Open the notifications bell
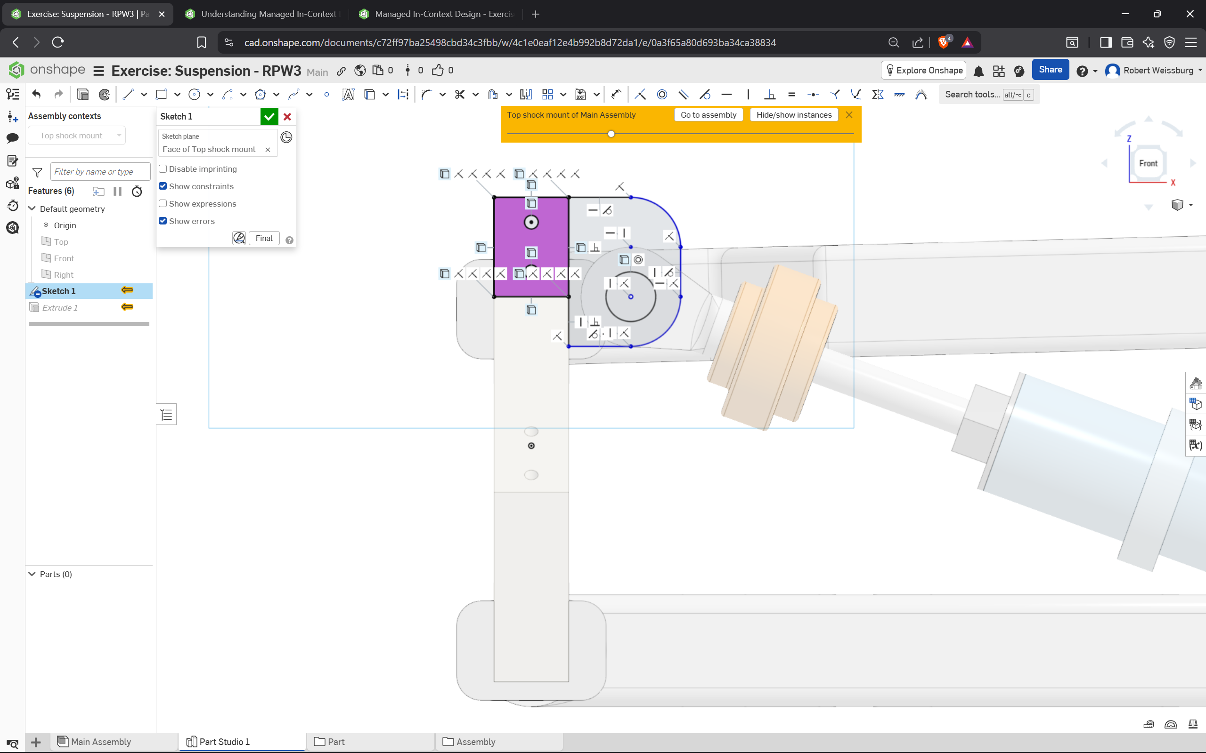The height and width of the screenshot is (753, 1206). coord(978,71)
